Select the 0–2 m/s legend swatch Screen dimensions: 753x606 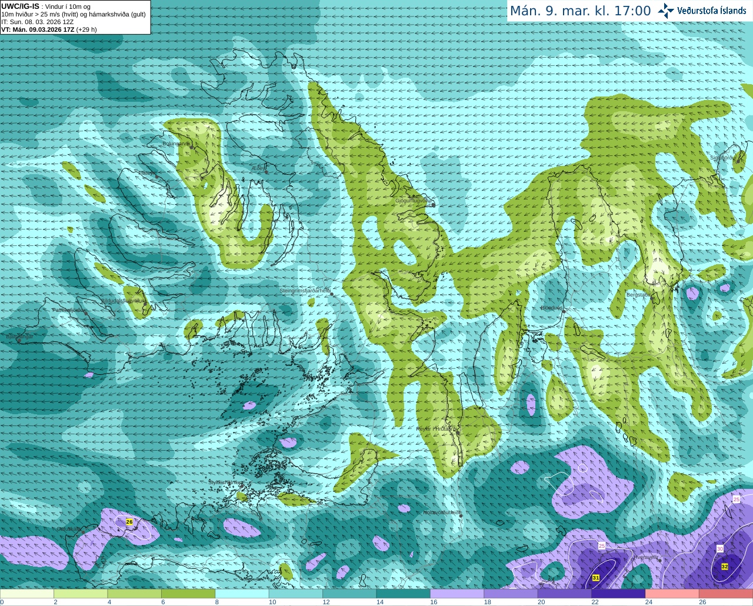pyautogui.click(x=27, y=594)
